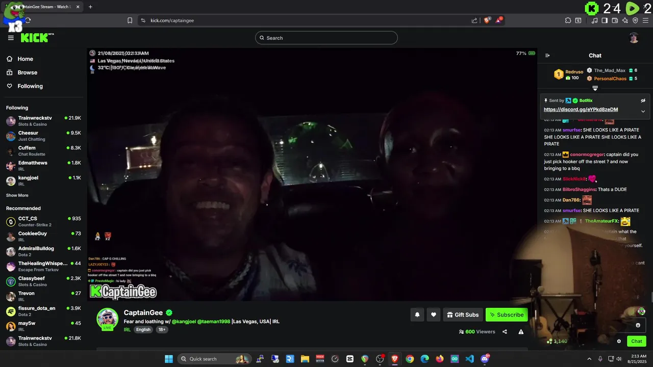Click the browser address bar URL
Viewport: 653px width, 367px height.
click(x=172, y=20)
